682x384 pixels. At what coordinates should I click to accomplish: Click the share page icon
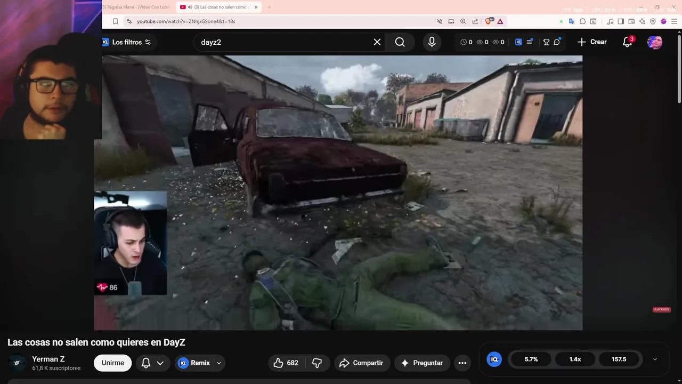click(475, 21)
